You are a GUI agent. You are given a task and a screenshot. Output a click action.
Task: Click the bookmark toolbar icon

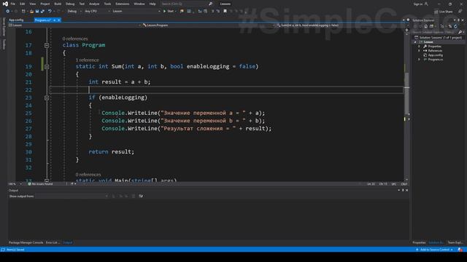(225, 12)
